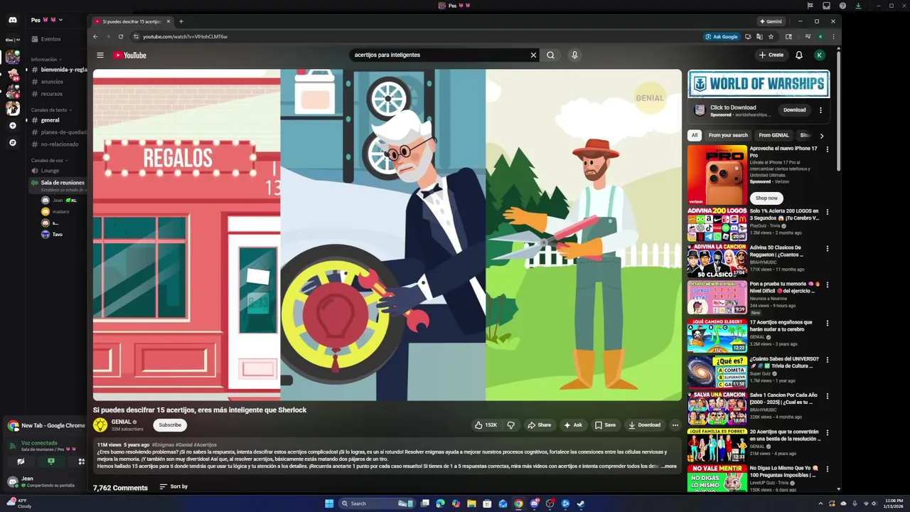The width and height of the screenshot is (910, 512).
Task: Go back in the Chrome browser
Action: (x=95, y=36)
